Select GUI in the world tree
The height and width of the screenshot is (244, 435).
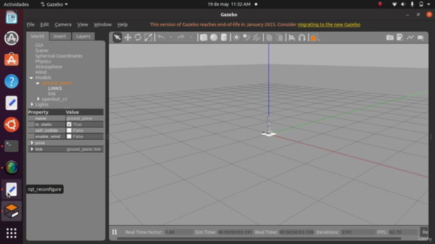pos(39,45)
